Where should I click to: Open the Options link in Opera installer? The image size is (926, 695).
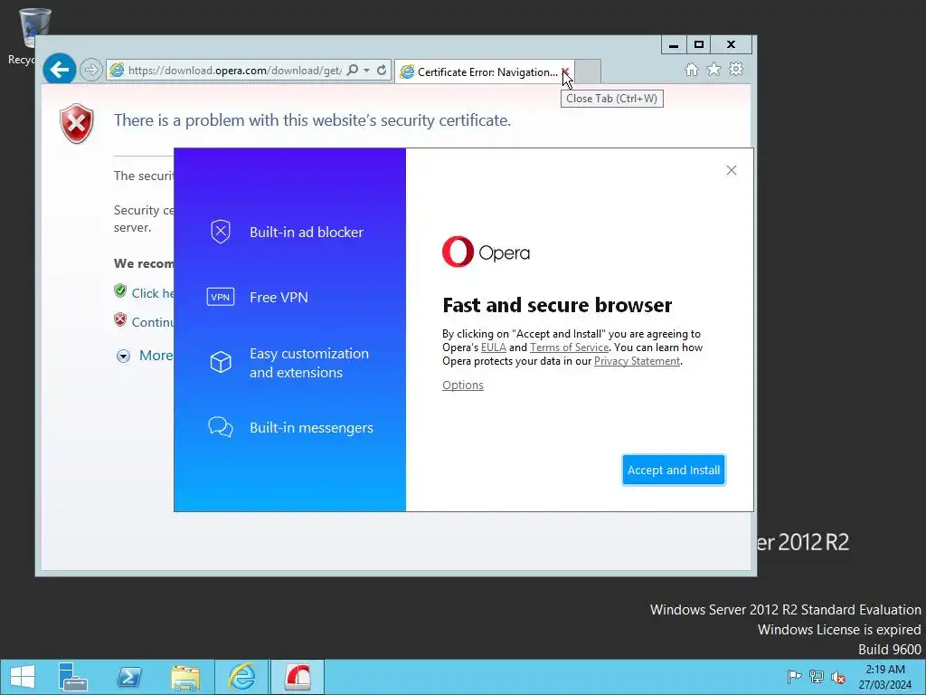(462, 385)
